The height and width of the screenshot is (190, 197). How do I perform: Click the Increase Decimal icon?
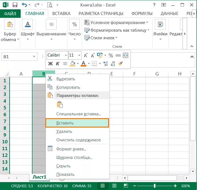[x=105, y=64]
